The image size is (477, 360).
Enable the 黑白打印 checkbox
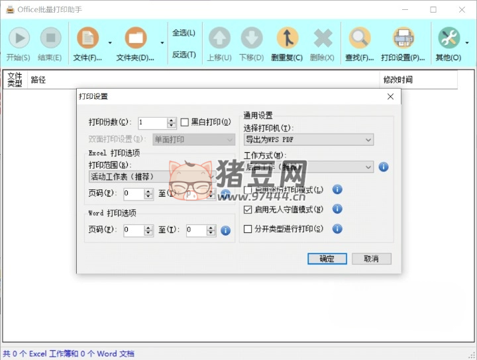pyautogui.click(x=185, y=122)
